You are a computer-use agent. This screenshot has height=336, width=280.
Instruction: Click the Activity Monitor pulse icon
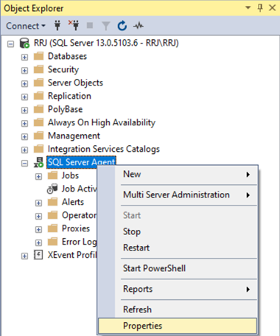click(x=139, y=26)
